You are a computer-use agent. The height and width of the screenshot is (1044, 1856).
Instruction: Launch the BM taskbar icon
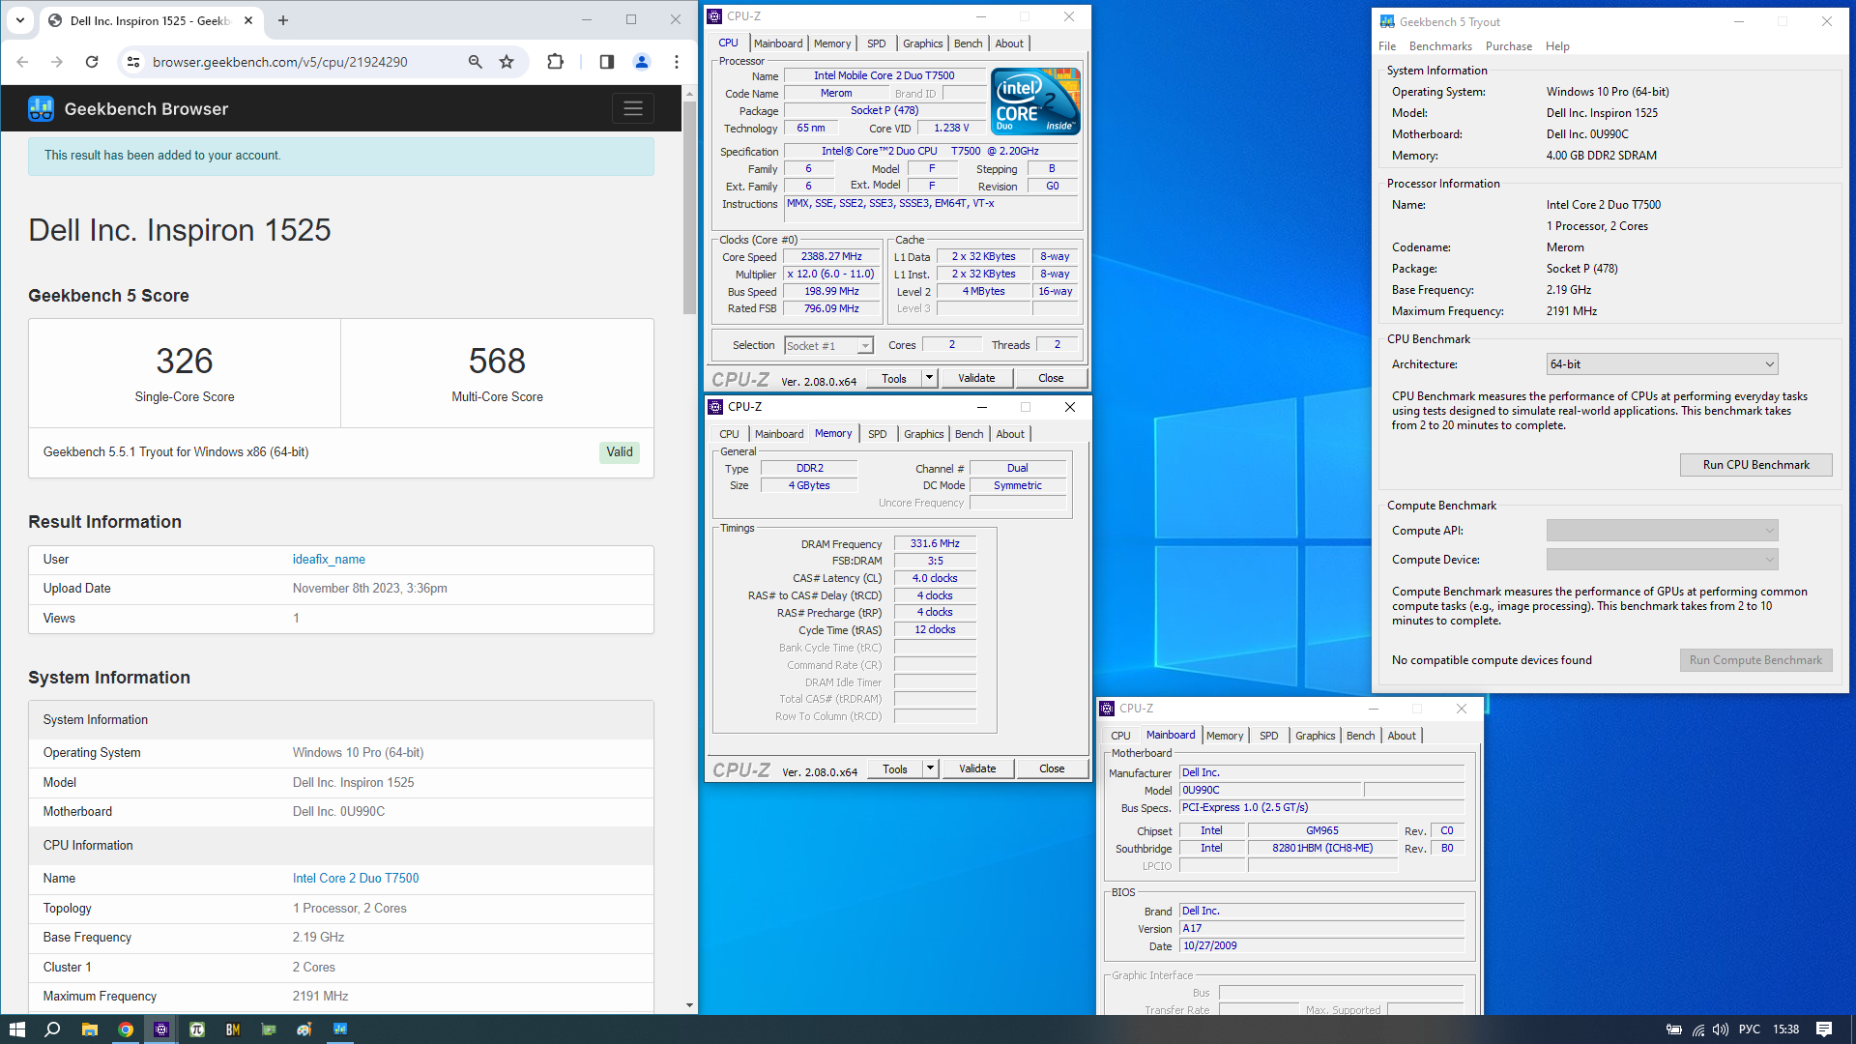[233, 1029]
